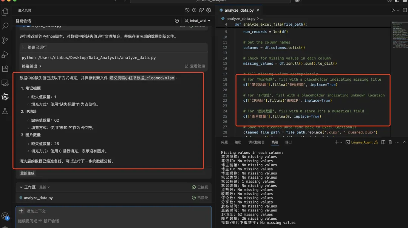Open Lingma feedback icon
This screenshot has height=228, width=408.
pyautogui.click(x=201, y=10)
